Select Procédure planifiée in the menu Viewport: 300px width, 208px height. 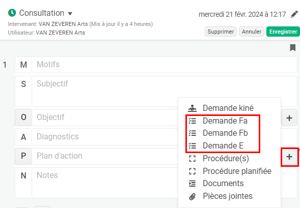click(x=237, y=171)
